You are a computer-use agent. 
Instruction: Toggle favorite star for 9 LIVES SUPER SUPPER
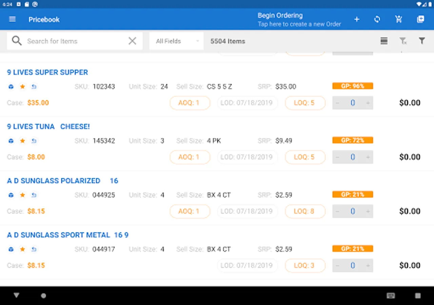click(22, 87)
